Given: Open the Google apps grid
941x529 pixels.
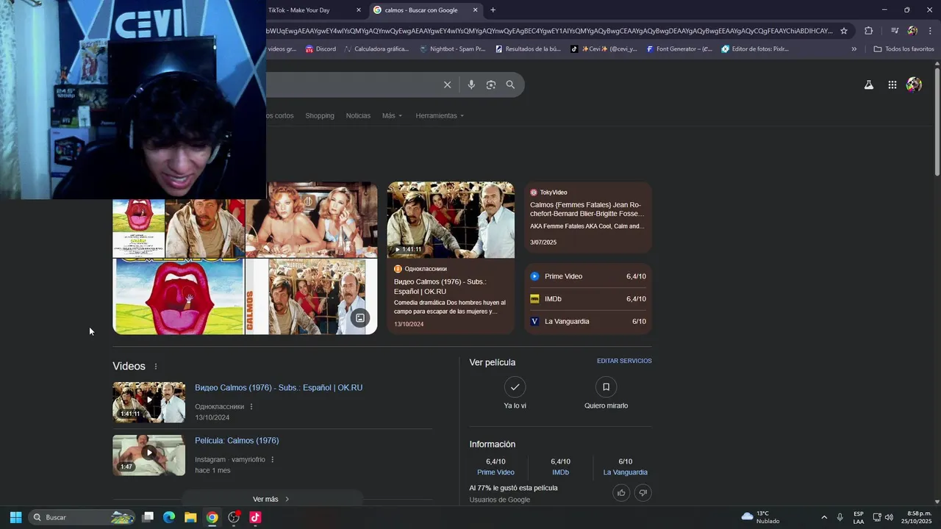Looking at the screenshot, I should (892, 84).
